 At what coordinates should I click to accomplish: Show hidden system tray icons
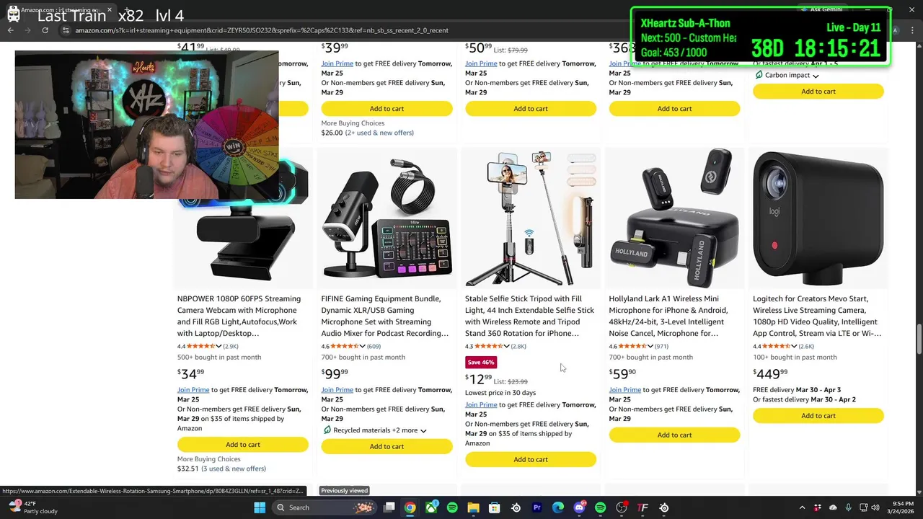coord(802,507)
